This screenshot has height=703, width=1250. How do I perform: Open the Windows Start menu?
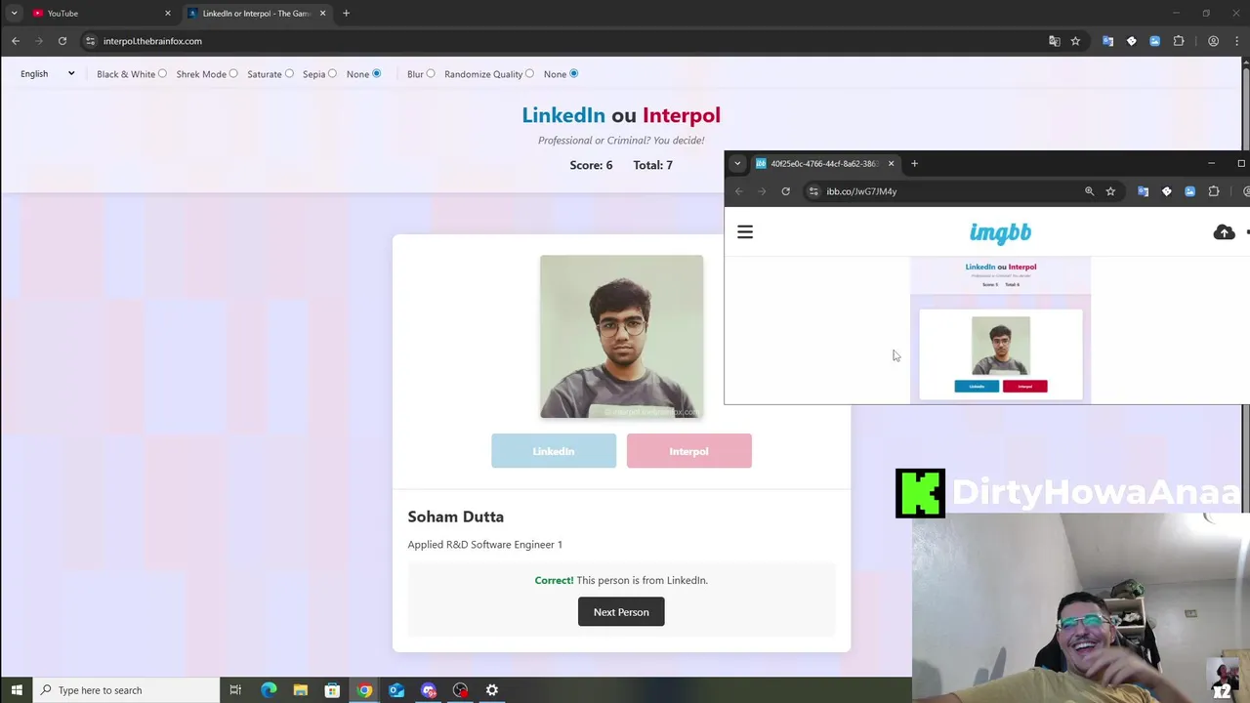pyautogui.click(x=17, y=690)
